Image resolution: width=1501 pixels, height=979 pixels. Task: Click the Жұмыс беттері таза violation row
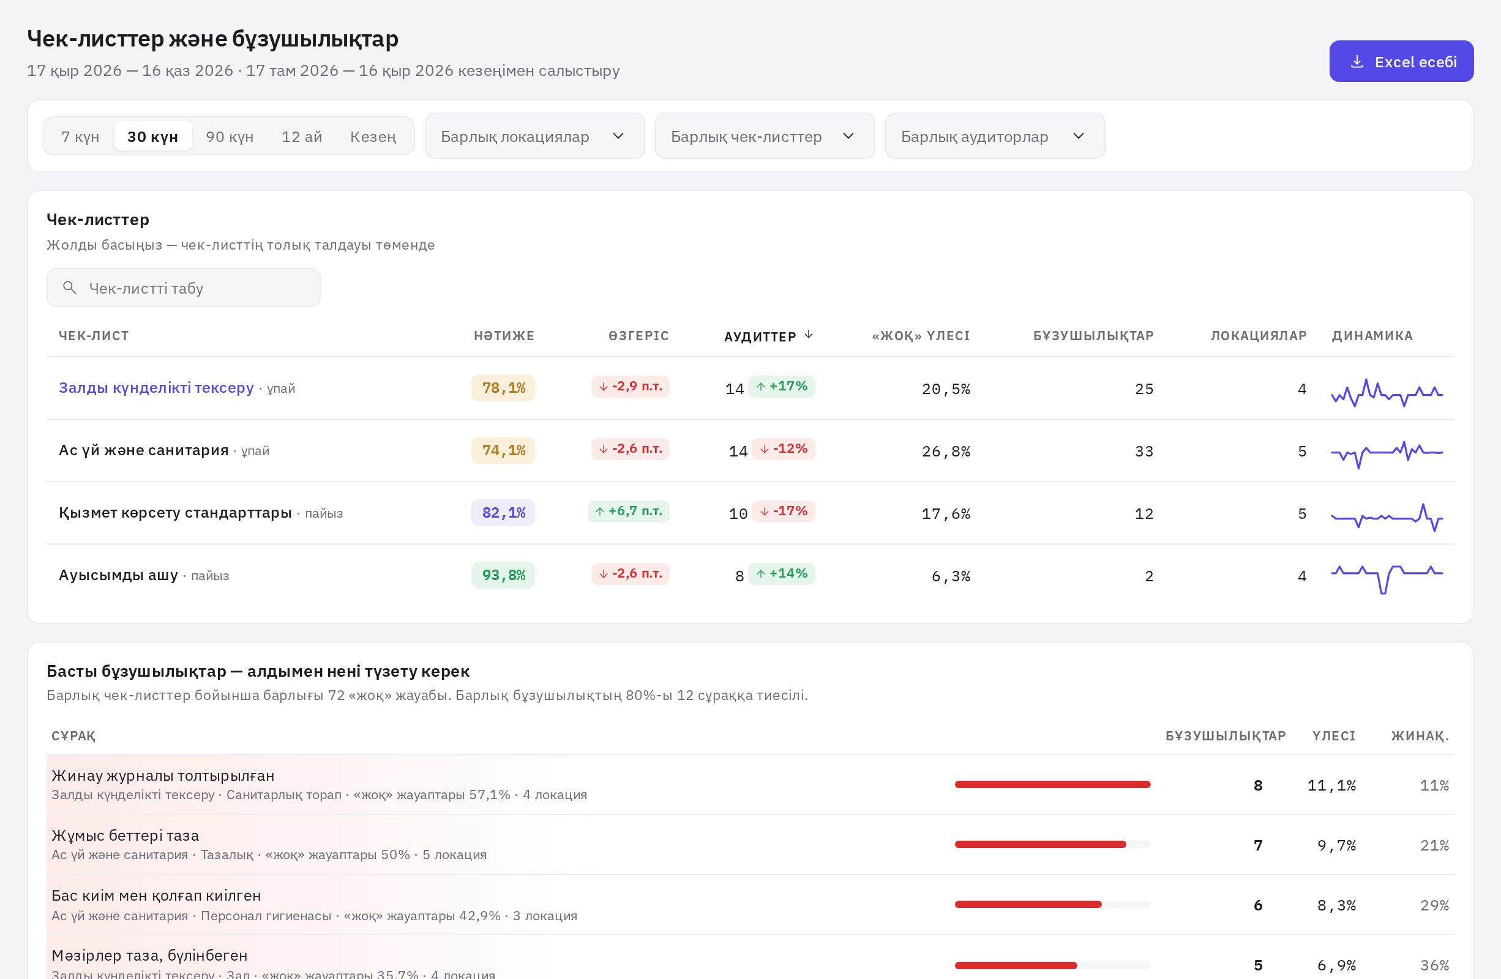click(x=750, y=845)
